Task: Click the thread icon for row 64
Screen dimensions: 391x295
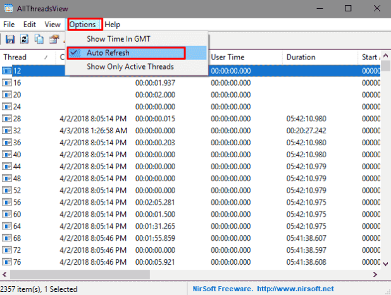Action: [7, 226]
